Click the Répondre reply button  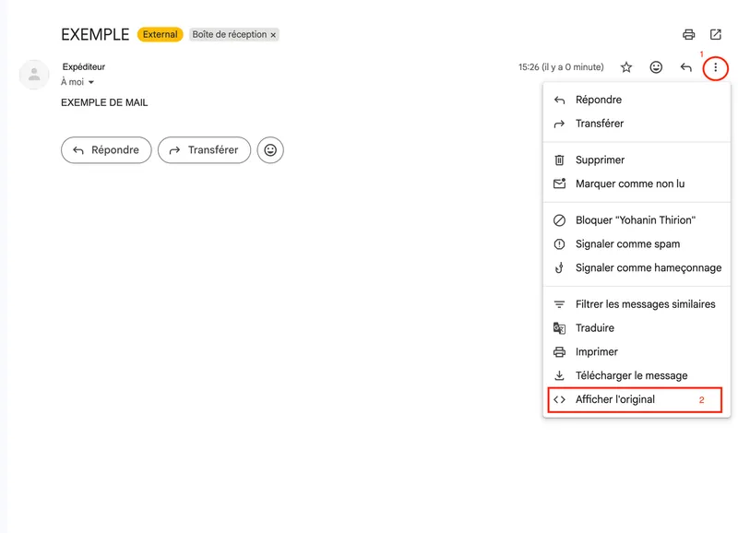(x=105, y=149)
